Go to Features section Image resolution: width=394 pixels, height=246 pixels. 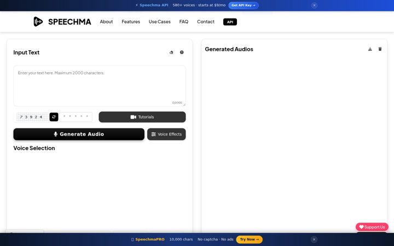coord(131,21)
